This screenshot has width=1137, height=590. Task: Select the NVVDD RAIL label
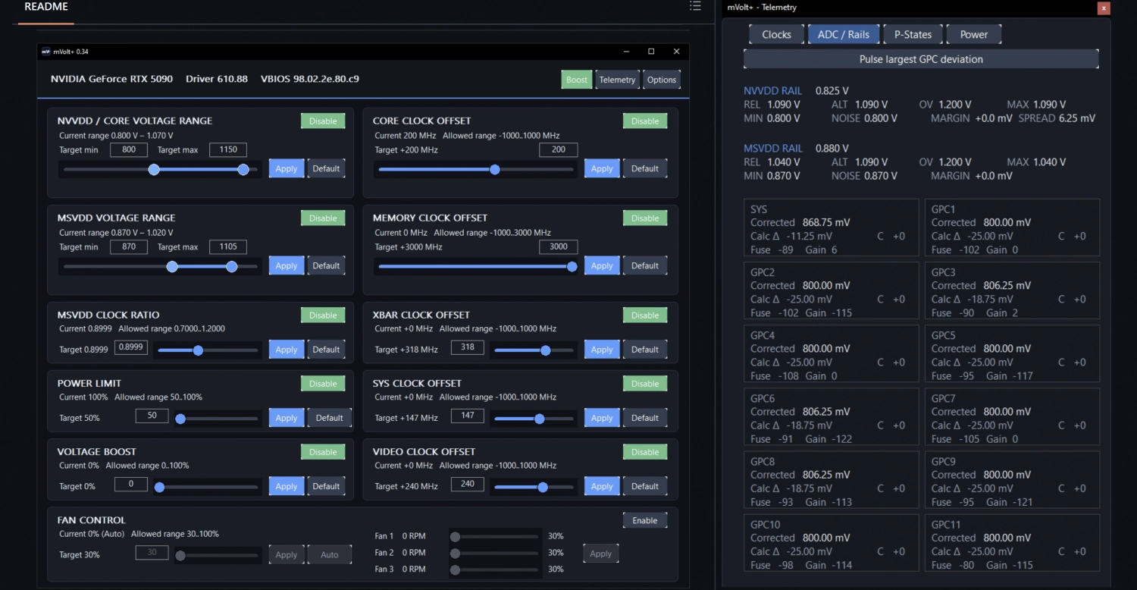(x=773, y=91)
